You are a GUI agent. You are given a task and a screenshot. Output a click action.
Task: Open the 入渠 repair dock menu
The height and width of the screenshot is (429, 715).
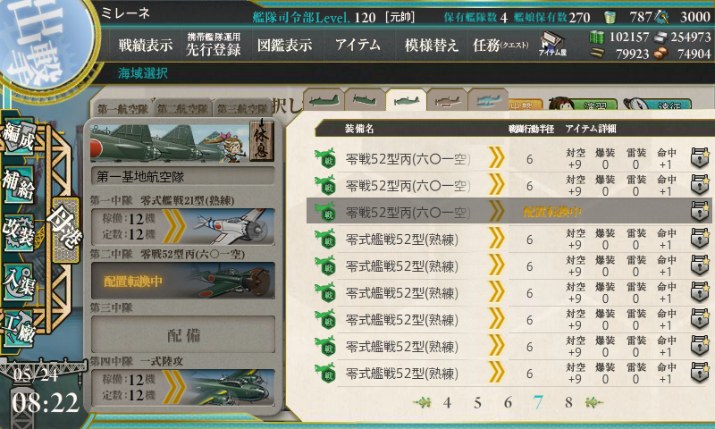[19, 282]
